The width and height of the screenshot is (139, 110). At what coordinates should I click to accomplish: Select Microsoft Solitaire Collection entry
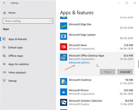(x=96, y=102)
